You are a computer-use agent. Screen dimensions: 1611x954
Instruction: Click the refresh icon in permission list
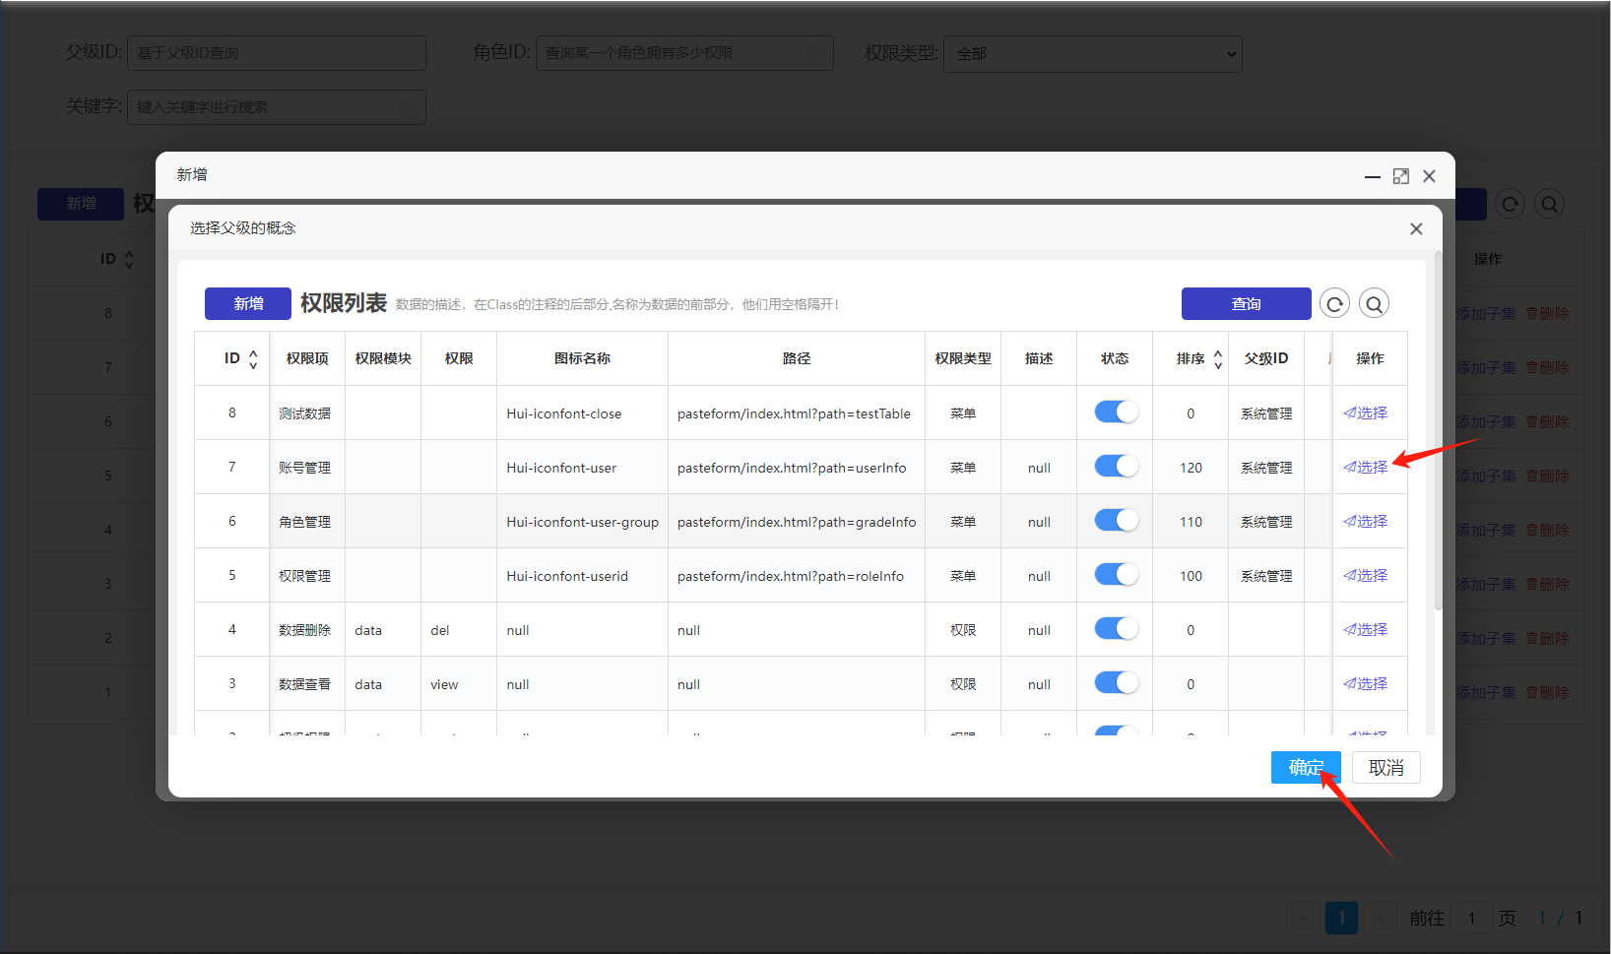click(1334, 304)
